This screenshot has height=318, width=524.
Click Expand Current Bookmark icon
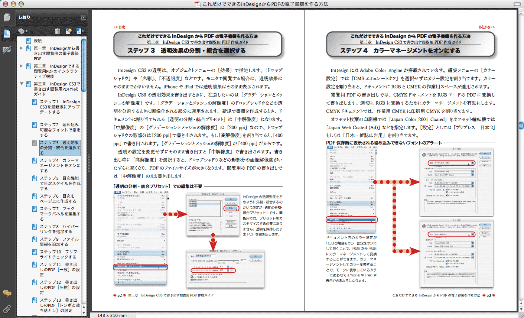point(79,31)
